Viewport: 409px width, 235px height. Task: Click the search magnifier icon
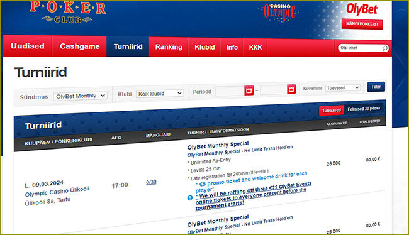pos(385,48)
